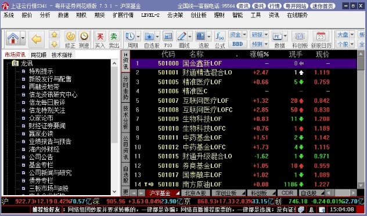Screen dimensions: 367x216
Task: Open the 报价 menu
Action: [x=27, y=16]
